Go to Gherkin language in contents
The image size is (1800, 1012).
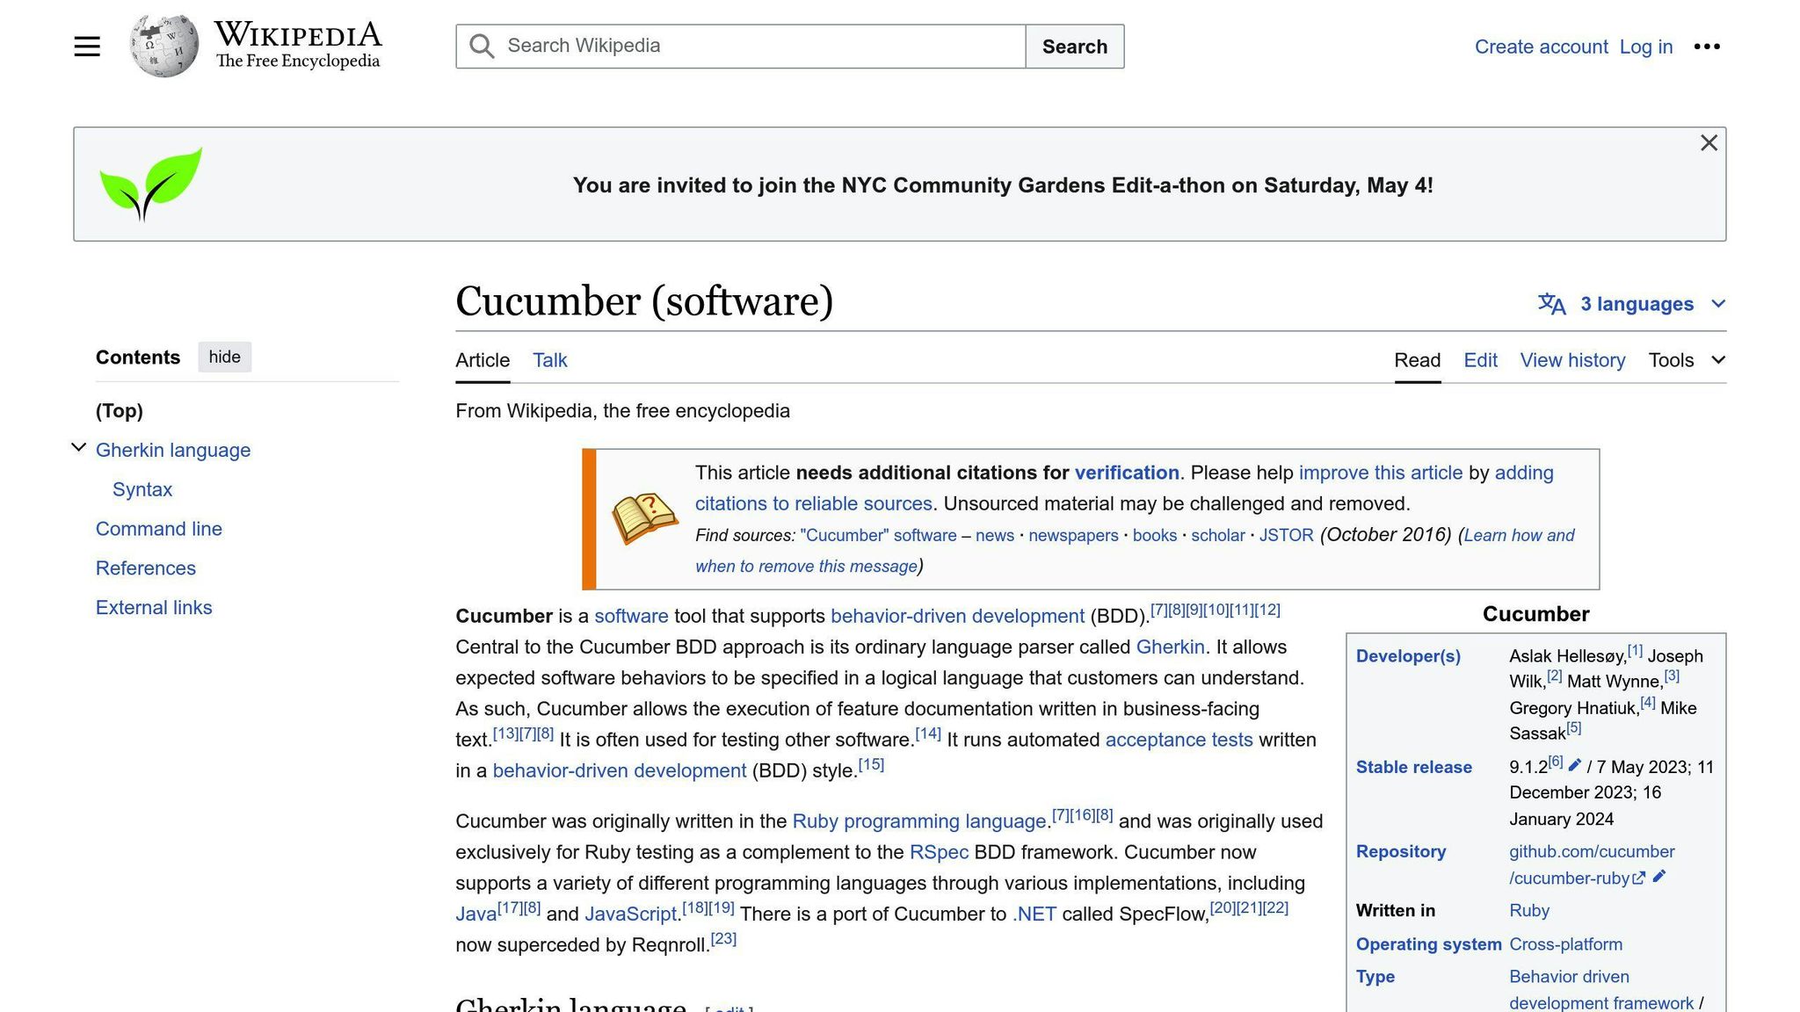(x=173, y=450)
